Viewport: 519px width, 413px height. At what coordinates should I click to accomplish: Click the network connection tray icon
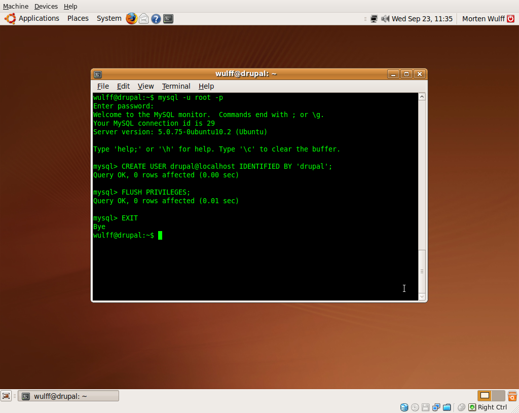374,19
